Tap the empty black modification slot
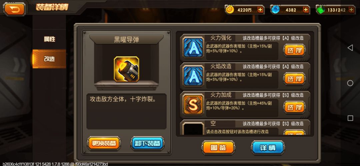The height and width of the screenshot is (166, 360). click(193, 129)
